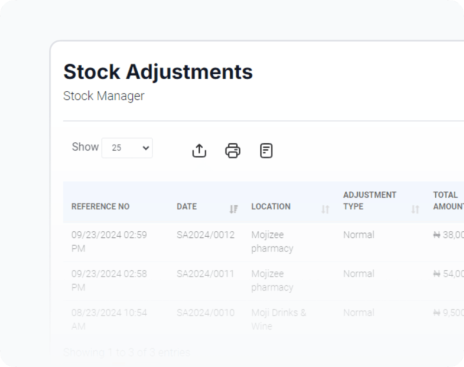This screenshot has width=464, height=367.
Task: Click the 08/23/2024 10:54 AM cell
Action: pos(109,319)
